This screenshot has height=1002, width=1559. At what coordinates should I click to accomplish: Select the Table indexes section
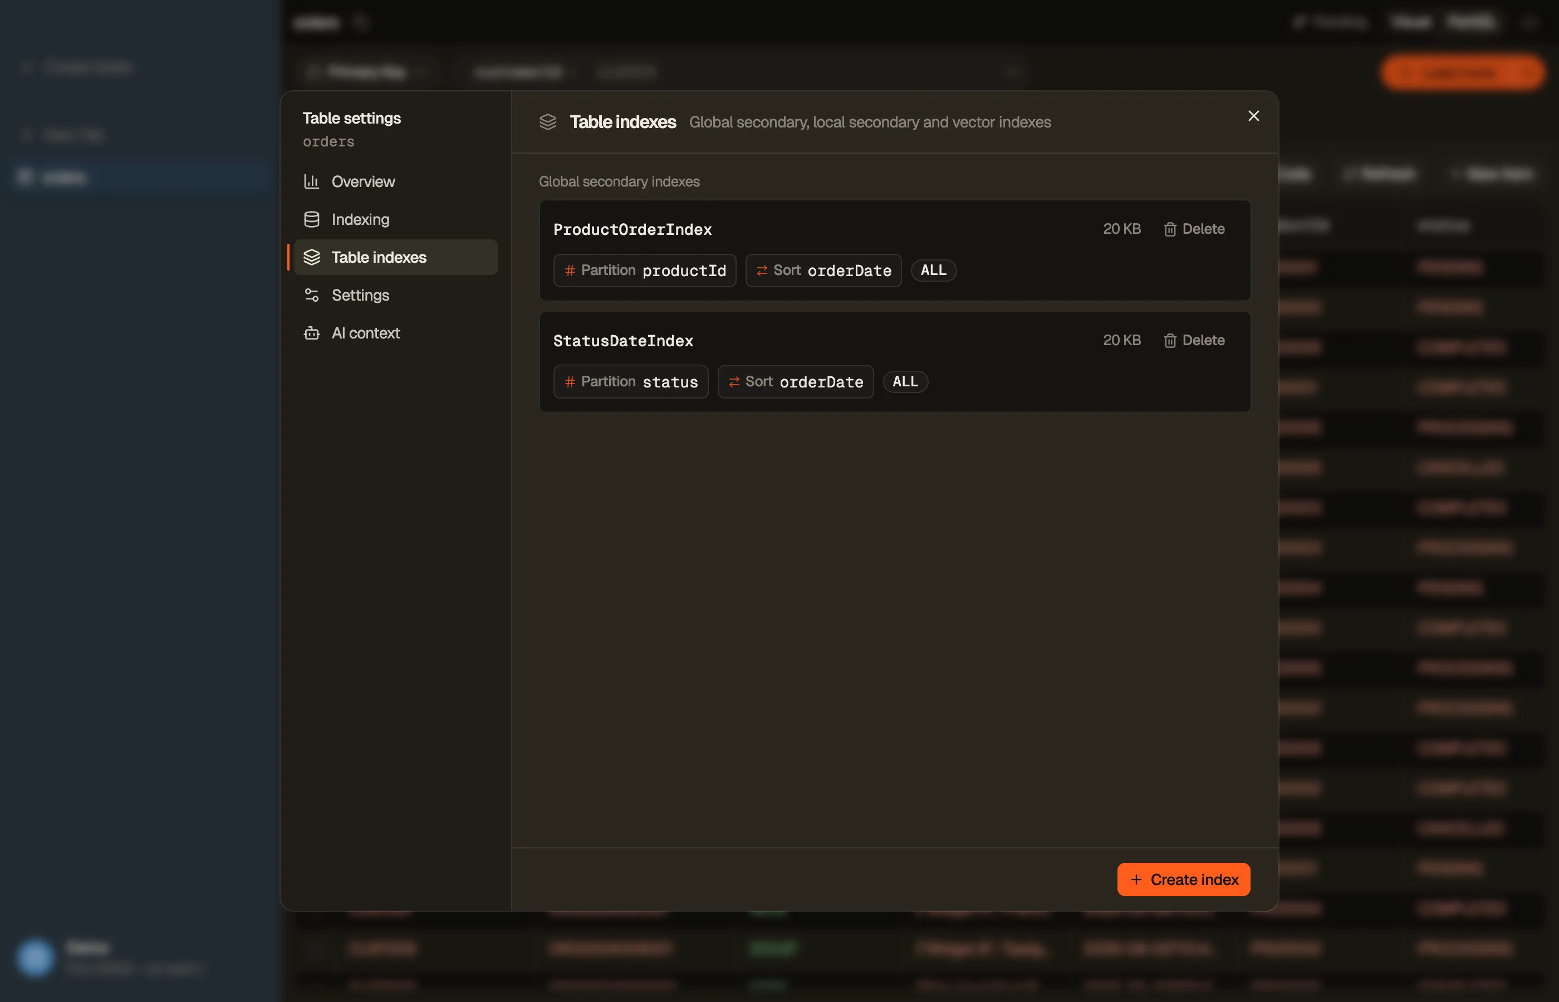click(x=396, y=257)
